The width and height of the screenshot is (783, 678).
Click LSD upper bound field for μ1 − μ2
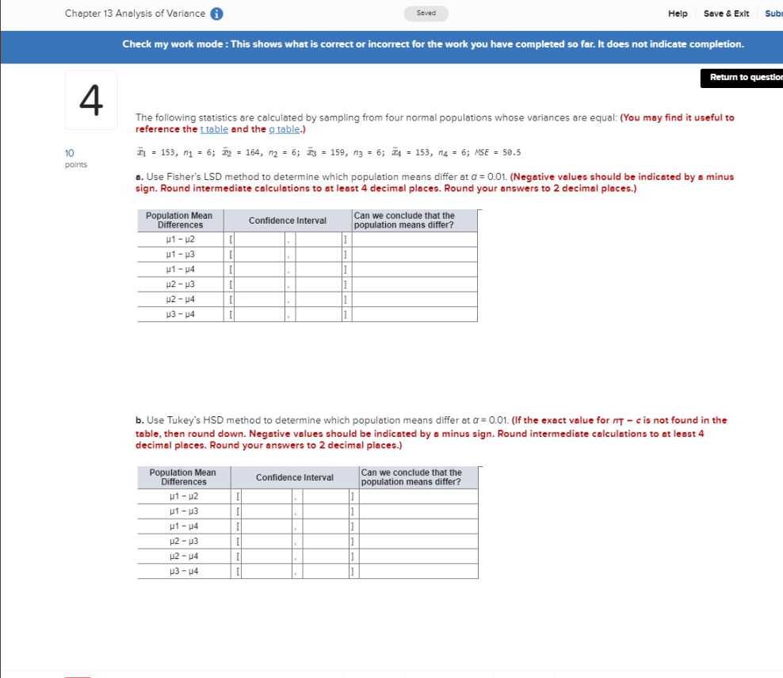(x=319, y=239)
